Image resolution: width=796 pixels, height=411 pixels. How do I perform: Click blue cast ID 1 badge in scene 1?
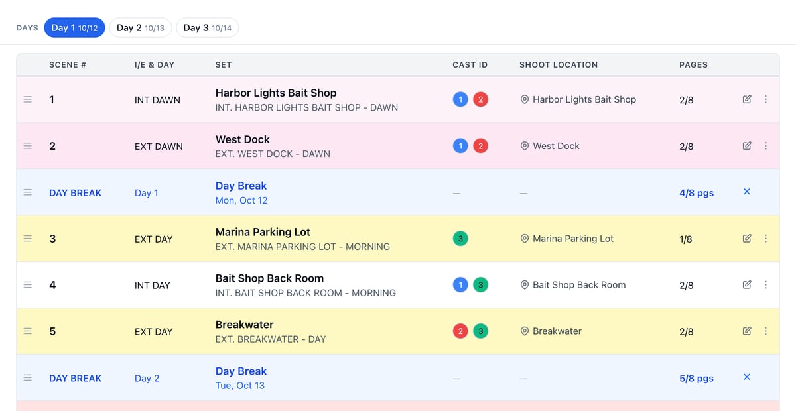pos(460,99)
